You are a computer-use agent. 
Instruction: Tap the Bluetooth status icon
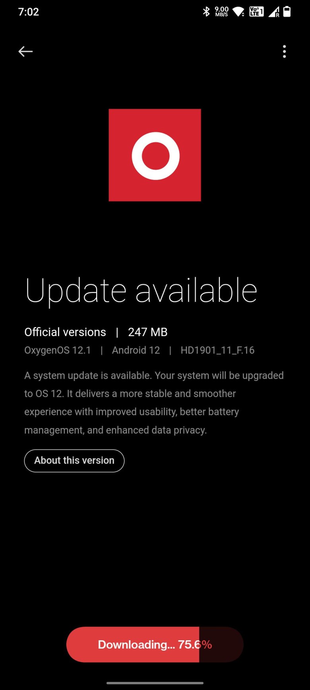[206, 12]
